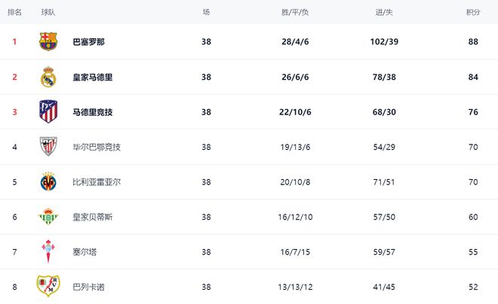The image size is (498, 304).
Task: Select the 马德里竞技 team name
Action: point(93,112)
